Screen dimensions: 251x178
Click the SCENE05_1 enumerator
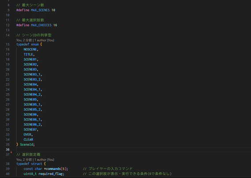(x=32, y=104)
